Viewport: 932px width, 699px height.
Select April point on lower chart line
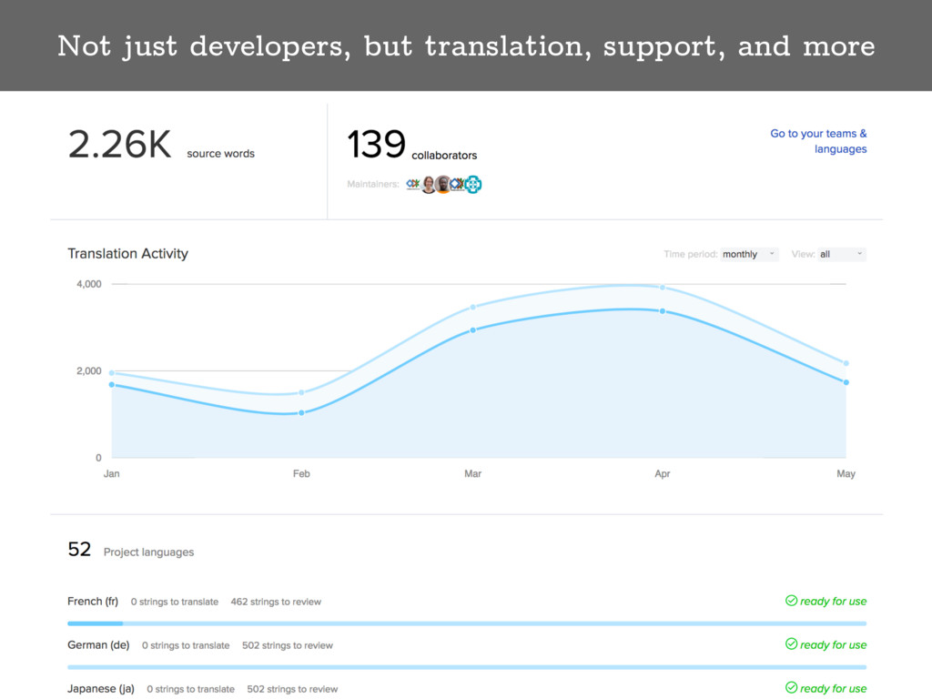(x=663, y=311)
